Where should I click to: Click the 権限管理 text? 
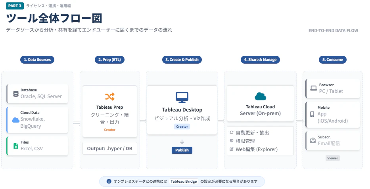245,141
